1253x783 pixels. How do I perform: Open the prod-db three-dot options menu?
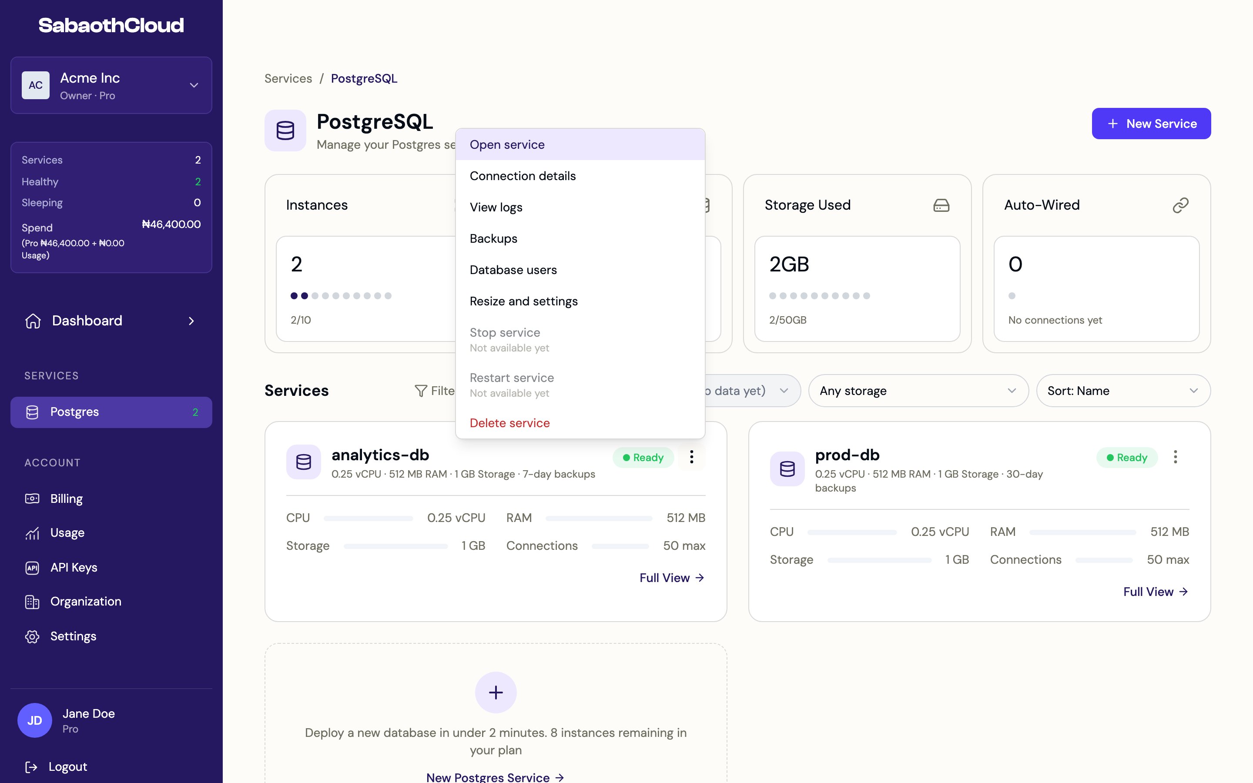pos(1175,457)
